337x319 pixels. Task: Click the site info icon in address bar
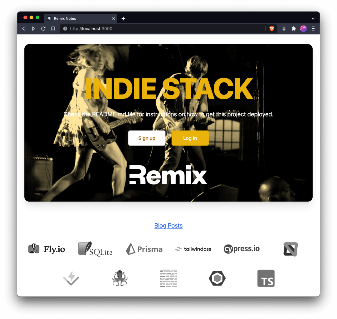[x=65, y=29]
